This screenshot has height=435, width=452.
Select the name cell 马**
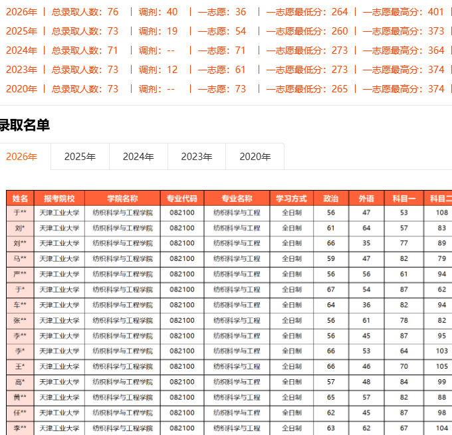point(20,259)
